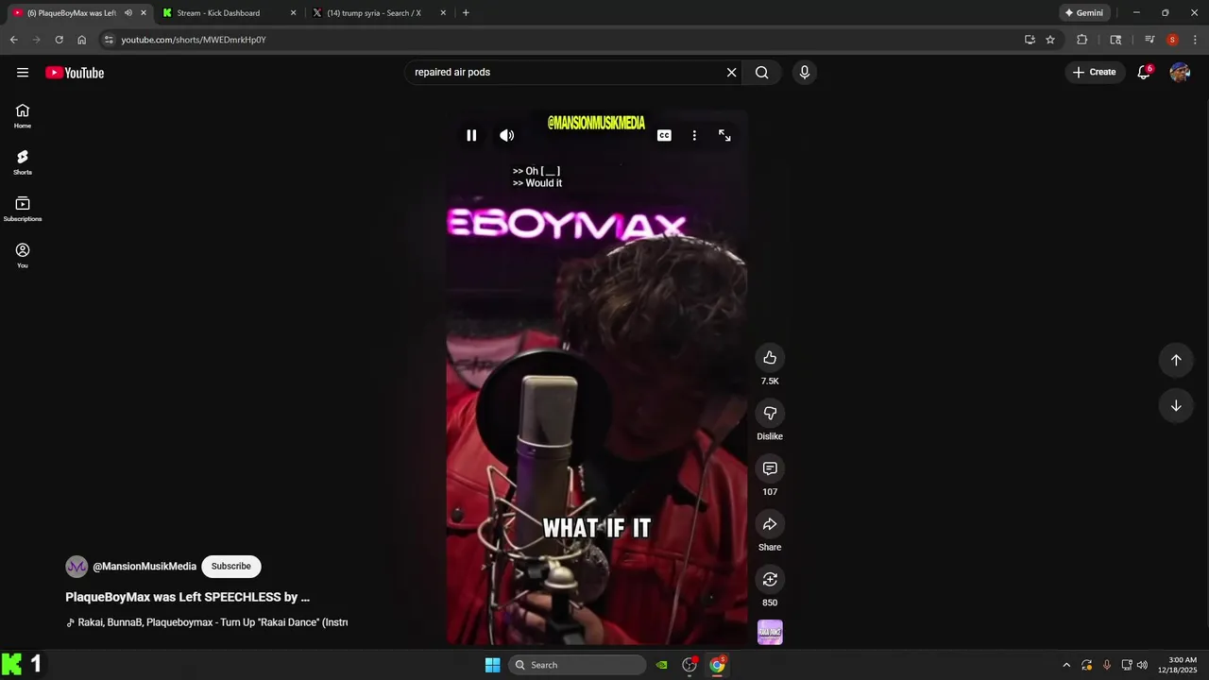Switch to Stream - Kick Dashboard tab
The width and height of the screenshot is (1209, 680).
tap(218, 13)
